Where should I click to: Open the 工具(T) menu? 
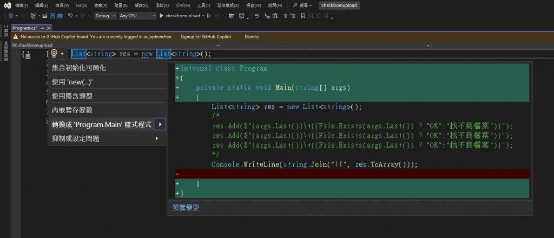point(203,5)
